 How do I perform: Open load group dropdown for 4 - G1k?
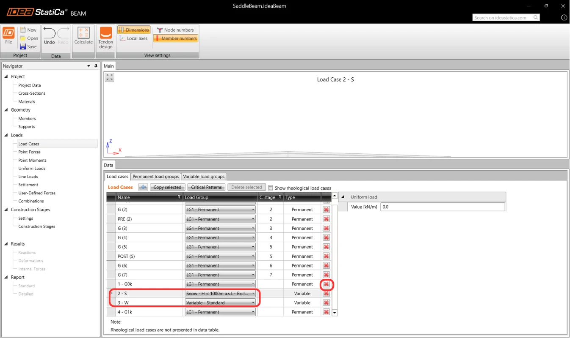coord(220,312)
